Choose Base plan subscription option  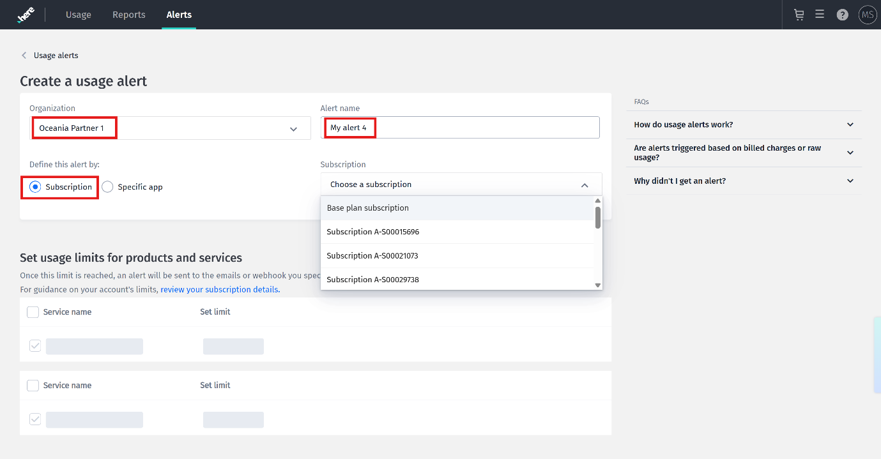pyautogui.click(x=457, y=208)
